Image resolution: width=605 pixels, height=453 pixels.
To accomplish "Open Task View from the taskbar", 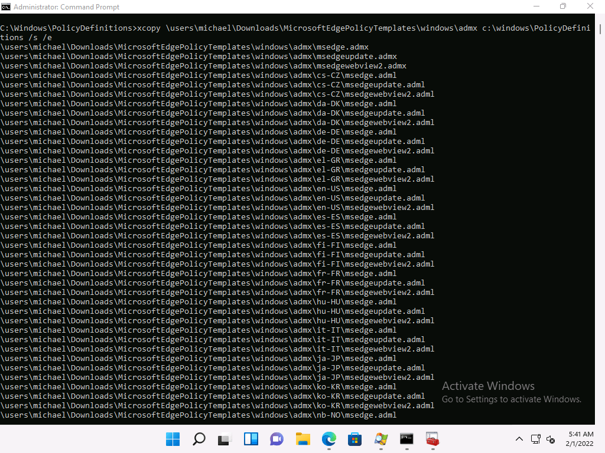I will [225, 439].
